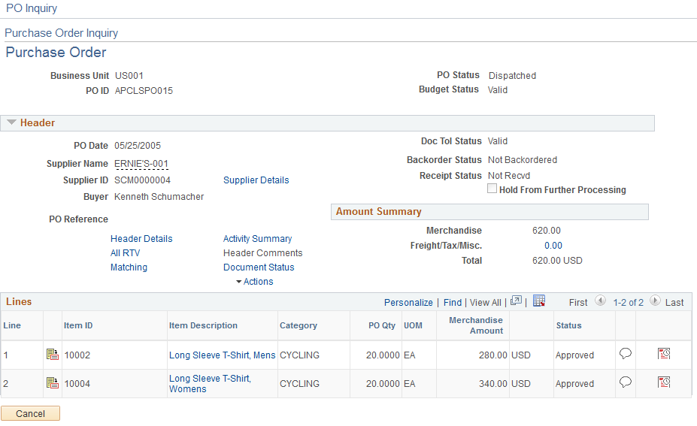
Task: Open Supplier Details link
Action: click(x=256, y=180)
